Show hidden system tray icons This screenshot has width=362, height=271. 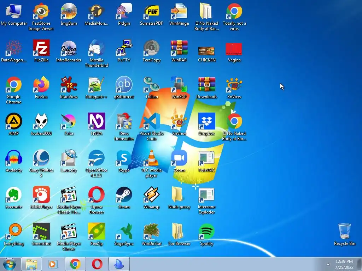(x=328, y=264)
